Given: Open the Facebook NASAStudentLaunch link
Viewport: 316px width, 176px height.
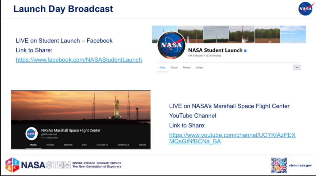Looking at the screenshot, I should click(79, 60).
